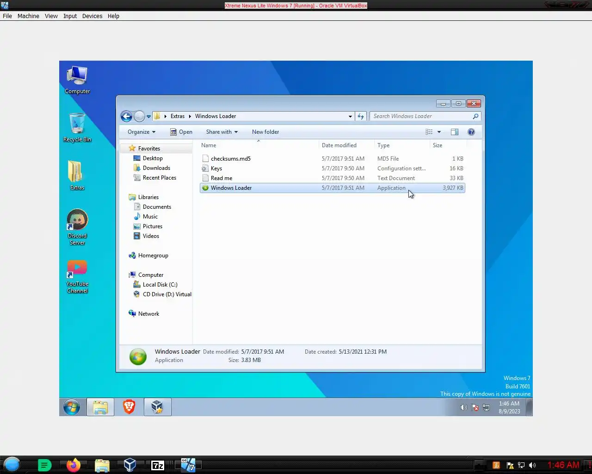Open 7-Zip from host taskbar

pyautogui.click(x=158, y=465)
